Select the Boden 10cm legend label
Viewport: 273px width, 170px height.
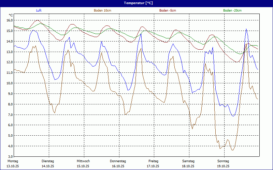[x=102, y=11]
